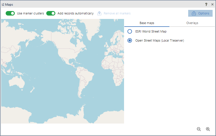Image resolution: width=216 pixels, height=136 pixels.
Task: Click on Australia on the map
Action: [x=16, y=82]
